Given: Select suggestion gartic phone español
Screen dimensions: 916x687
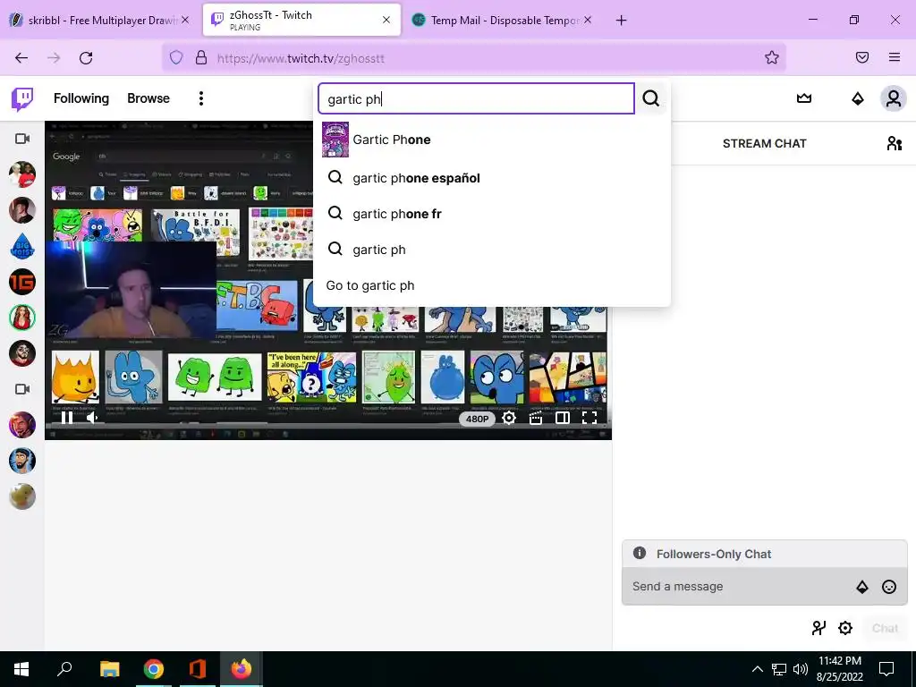Looking at the screenshot, I should click(491, 178).
